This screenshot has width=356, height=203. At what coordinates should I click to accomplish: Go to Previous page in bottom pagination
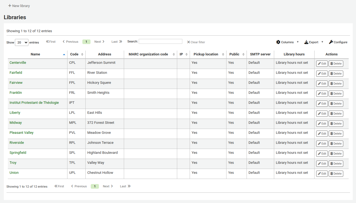[79, 186]
